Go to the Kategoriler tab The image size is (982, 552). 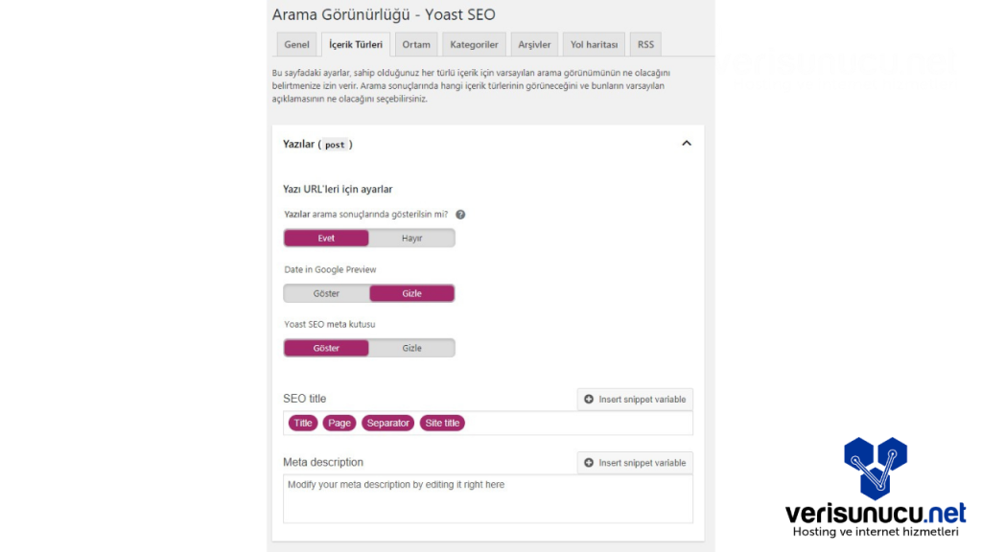pyautogui.click(x=474, y=45)
